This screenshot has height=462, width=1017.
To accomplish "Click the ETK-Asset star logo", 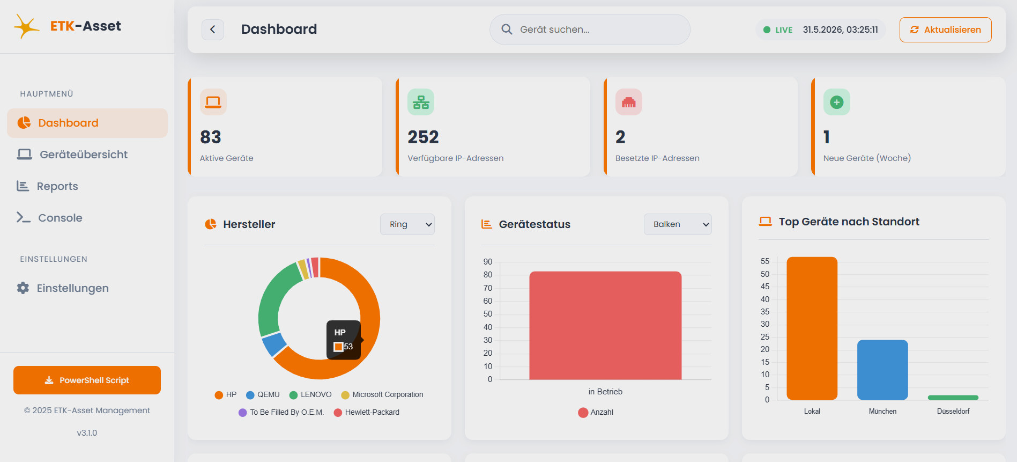I will click(26, 26).
